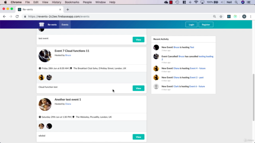
Task: Open the History menu
Action: click(57, 2)
